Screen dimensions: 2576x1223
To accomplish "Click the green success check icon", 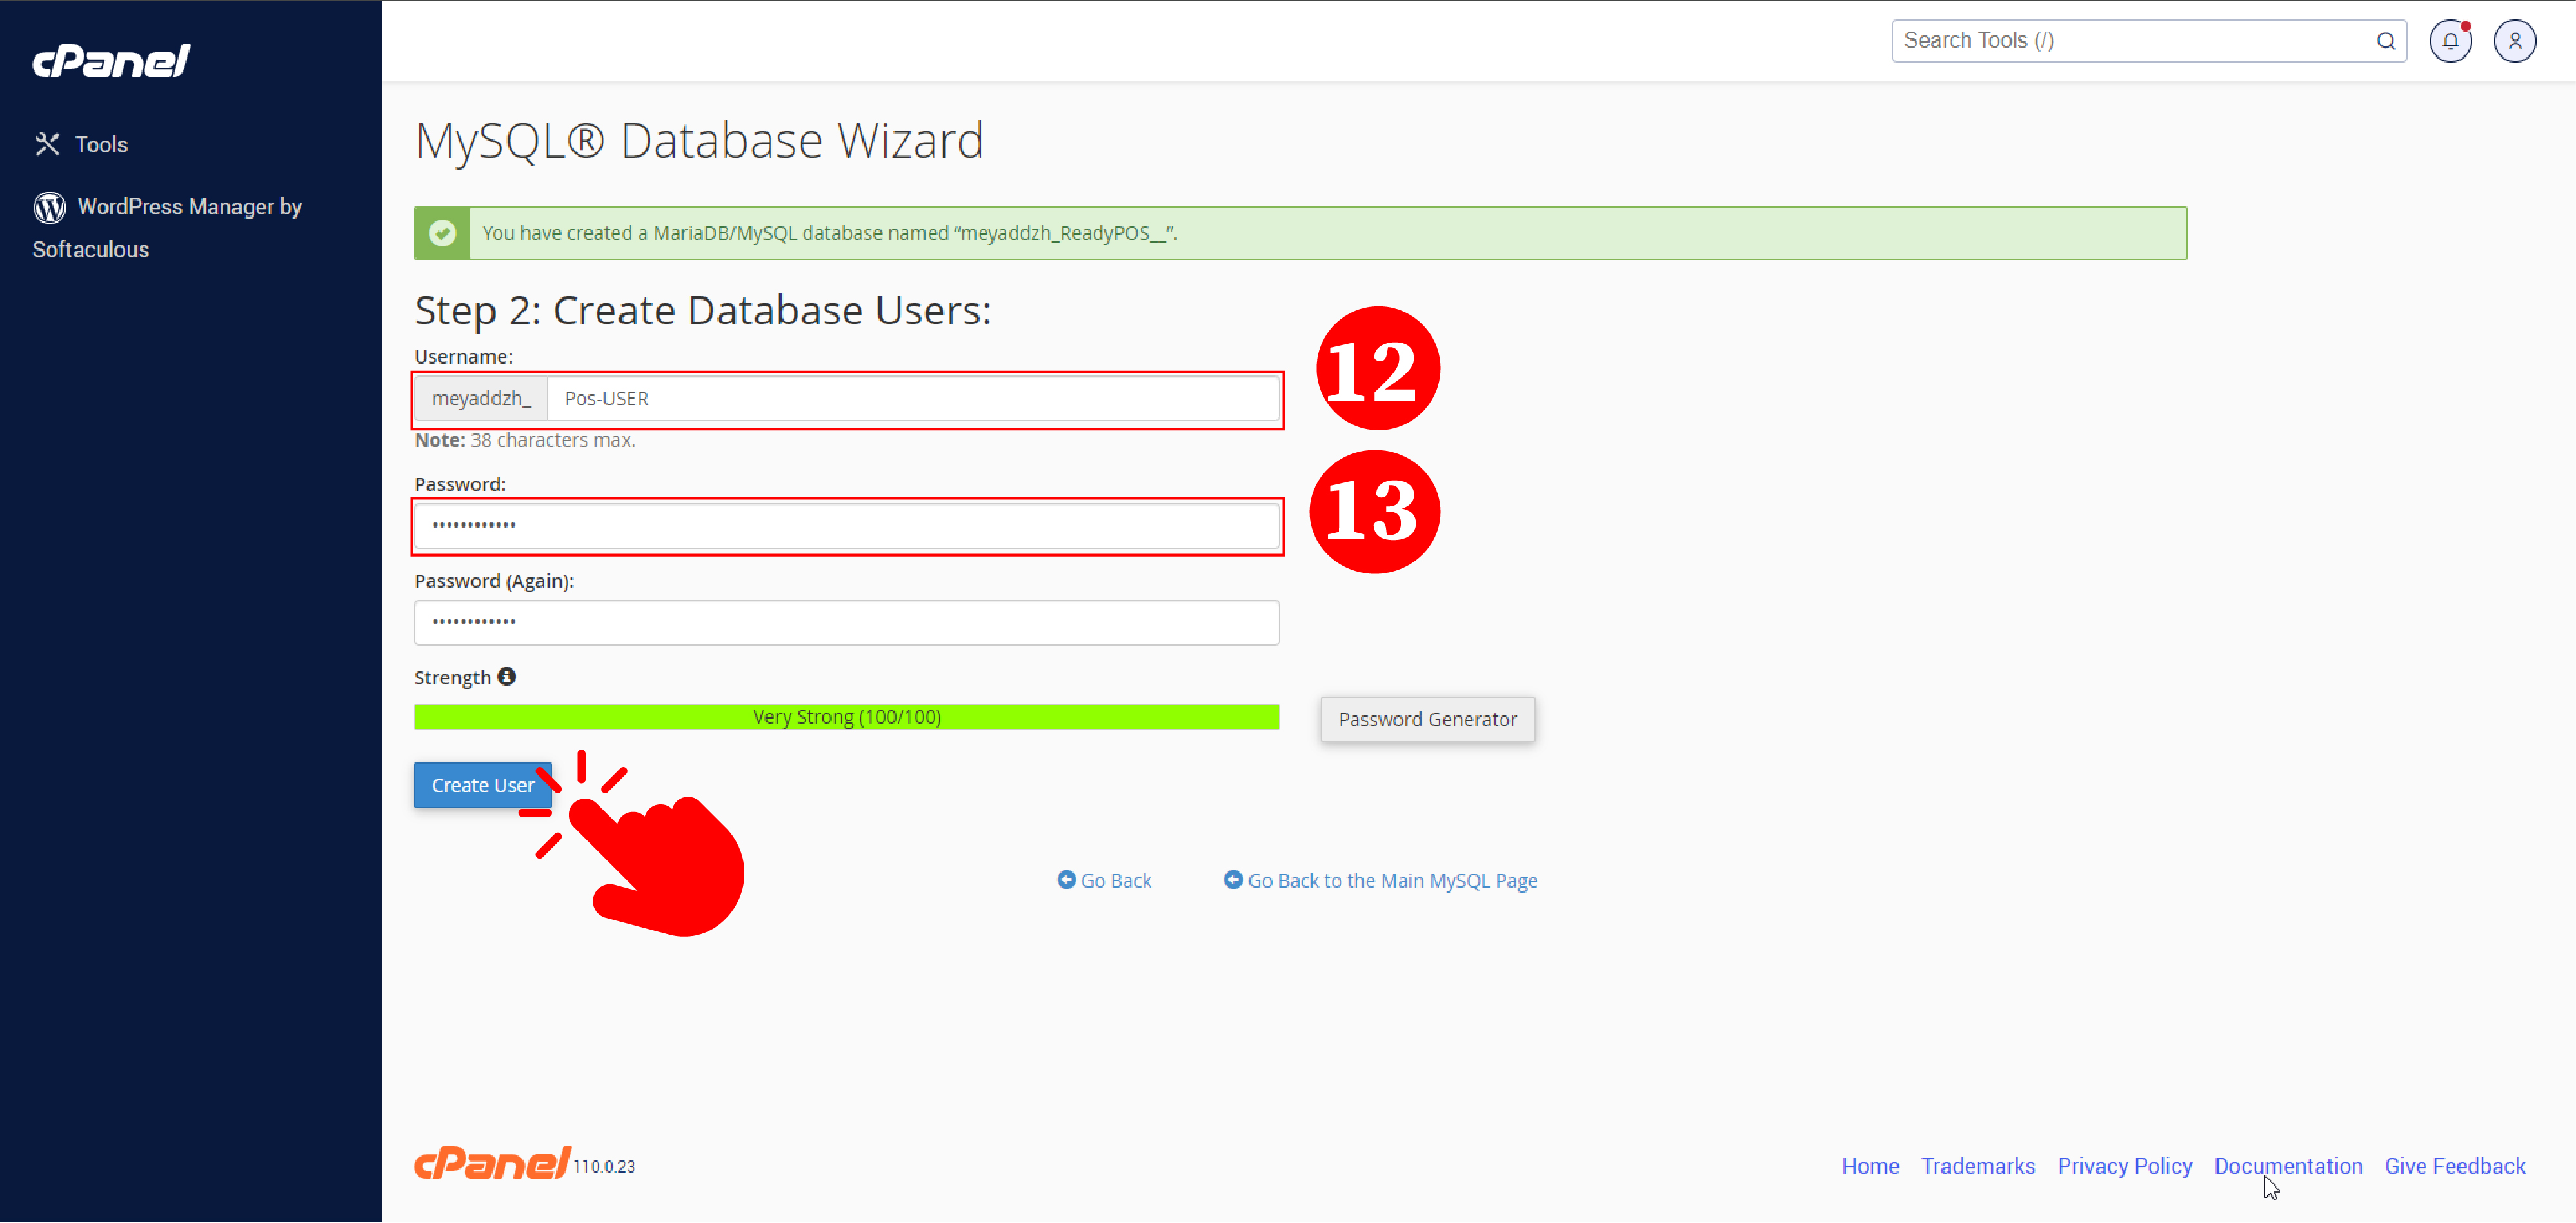I will [442, 233].
